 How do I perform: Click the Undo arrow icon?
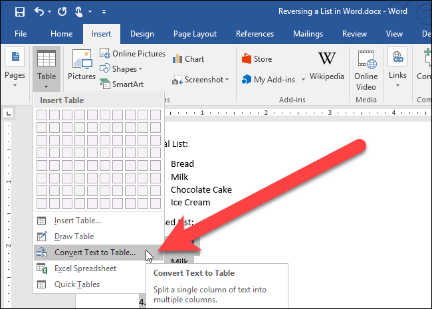(39, 11)
